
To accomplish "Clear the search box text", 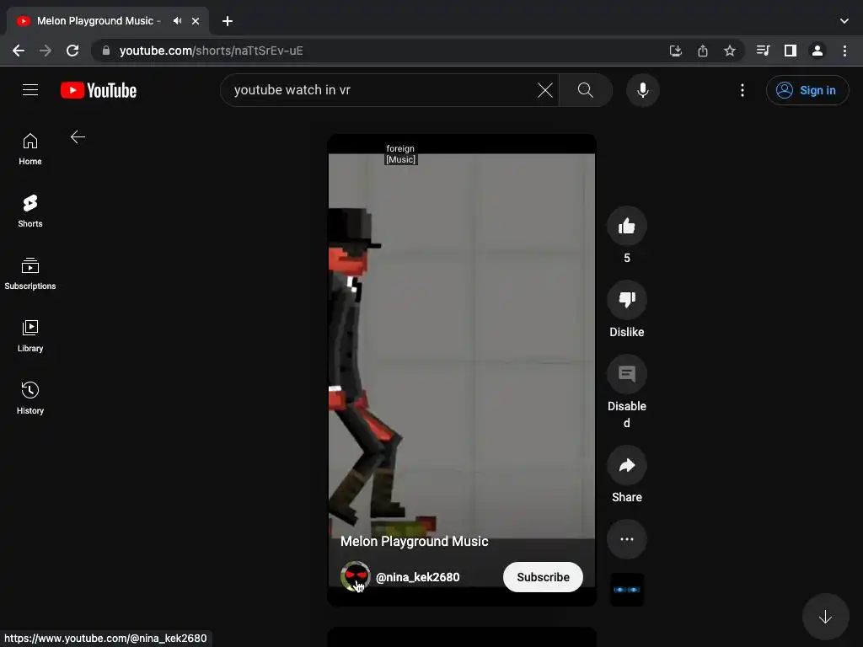I will click(545, 90).
